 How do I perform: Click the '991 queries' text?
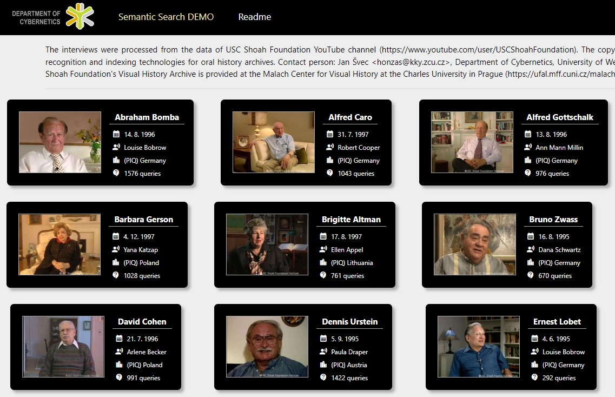click(x=143, y=378)
